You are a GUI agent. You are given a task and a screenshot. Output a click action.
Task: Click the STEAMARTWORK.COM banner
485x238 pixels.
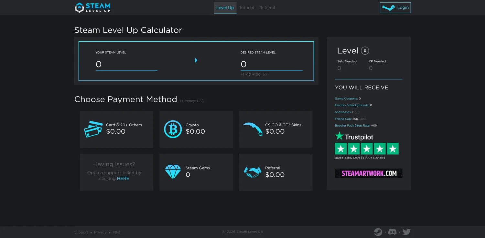(369, 173)
